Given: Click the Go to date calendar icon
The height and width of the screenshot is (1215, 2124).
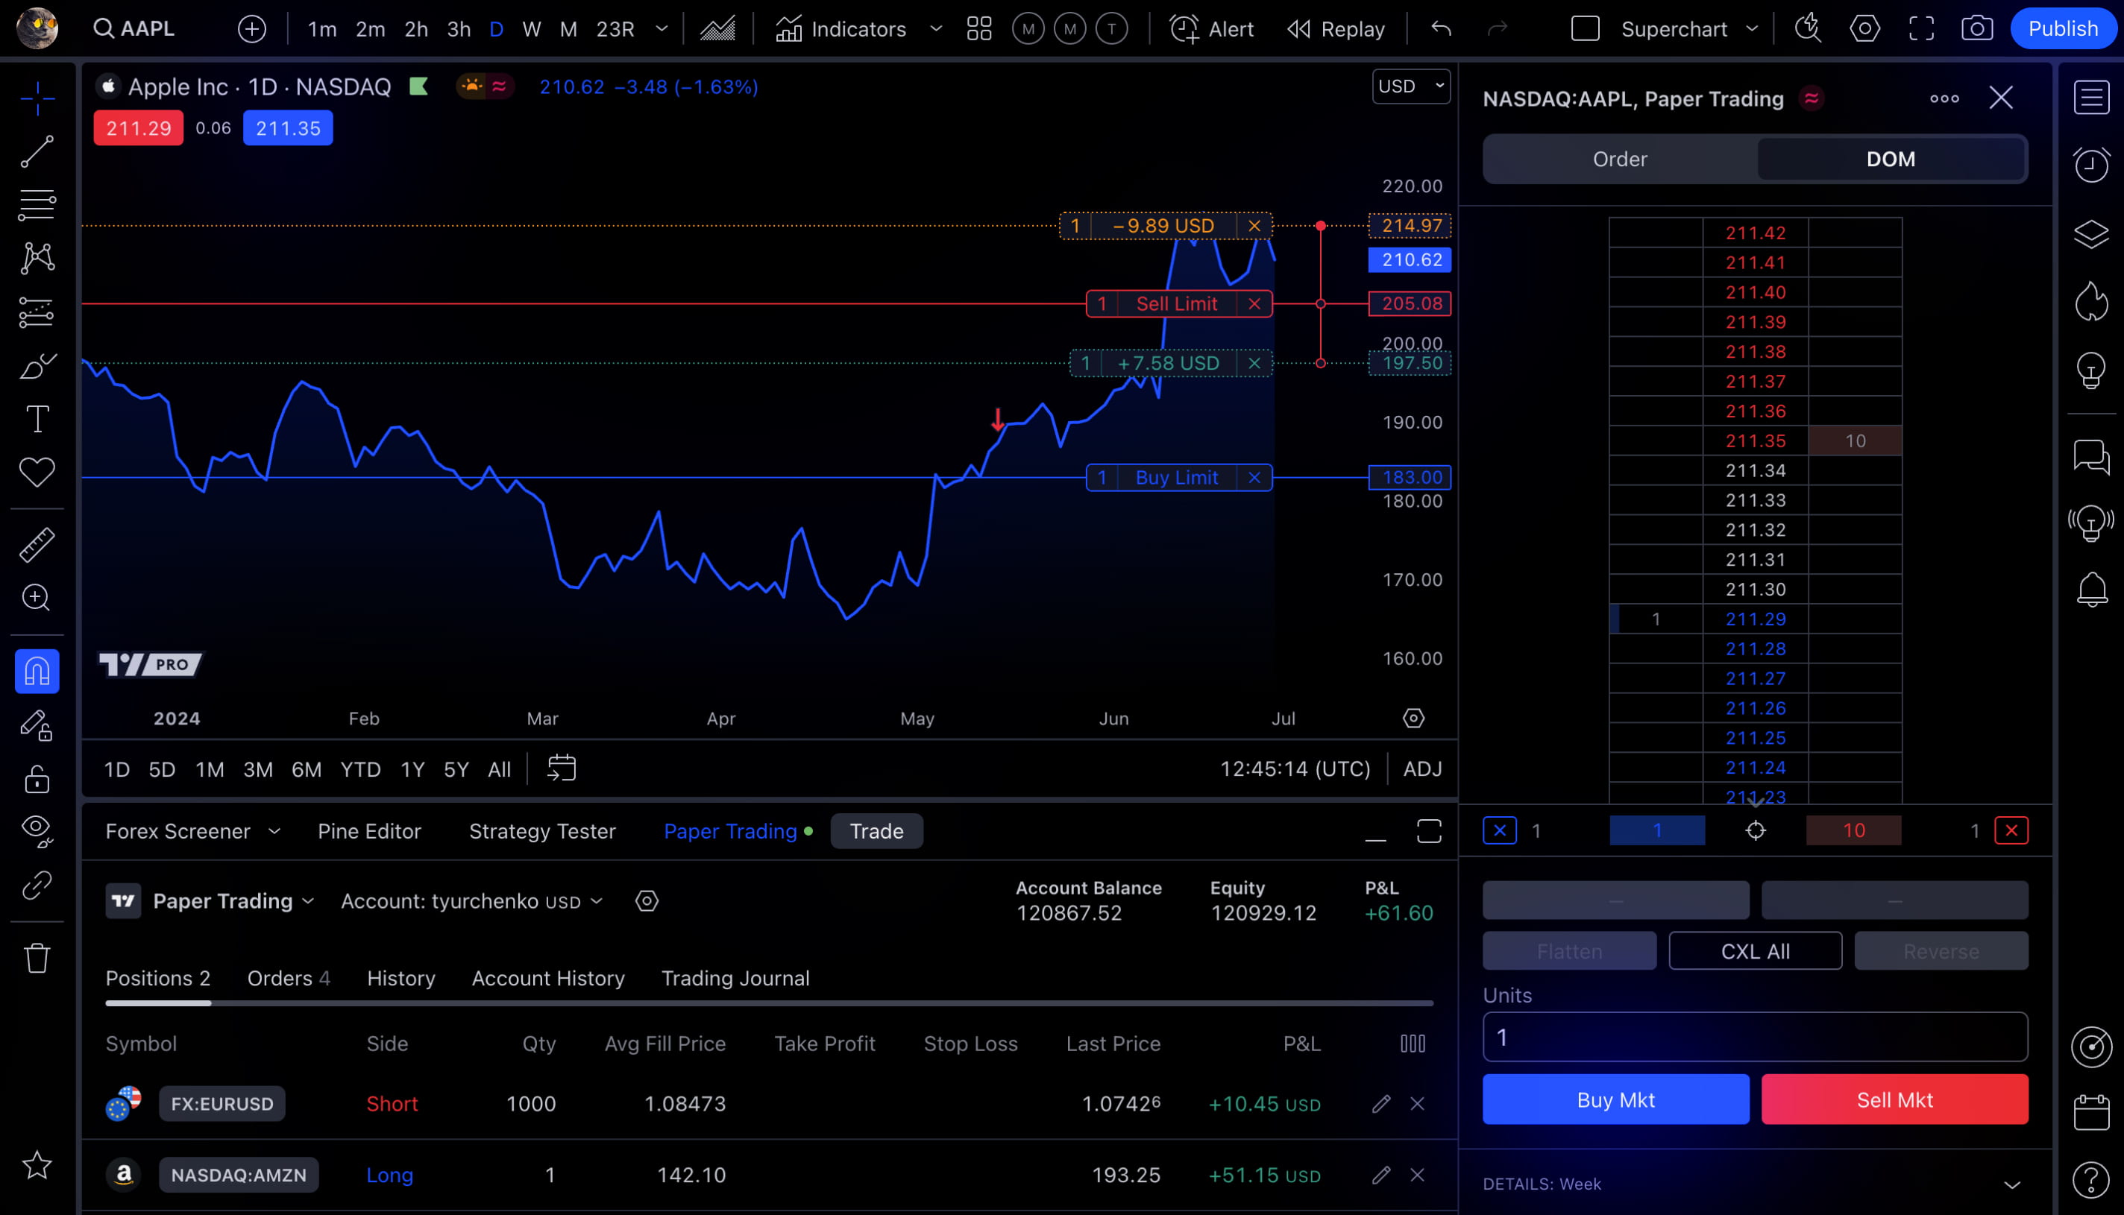Looking at the screenshot, I should click(561, 769).
